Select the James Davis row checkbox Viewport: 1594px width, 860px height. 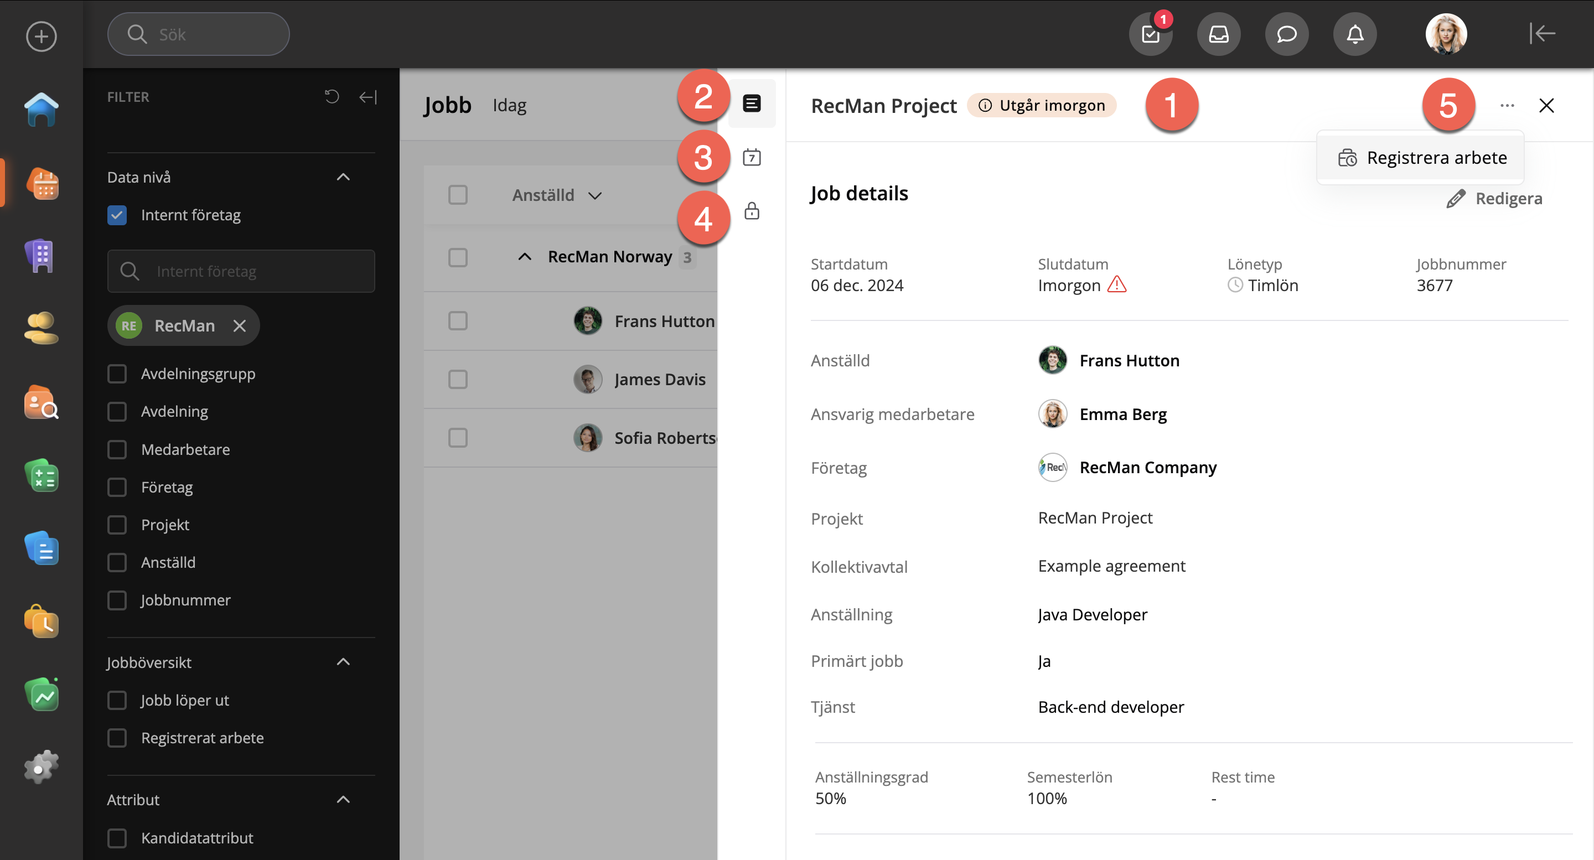point(458,379)
